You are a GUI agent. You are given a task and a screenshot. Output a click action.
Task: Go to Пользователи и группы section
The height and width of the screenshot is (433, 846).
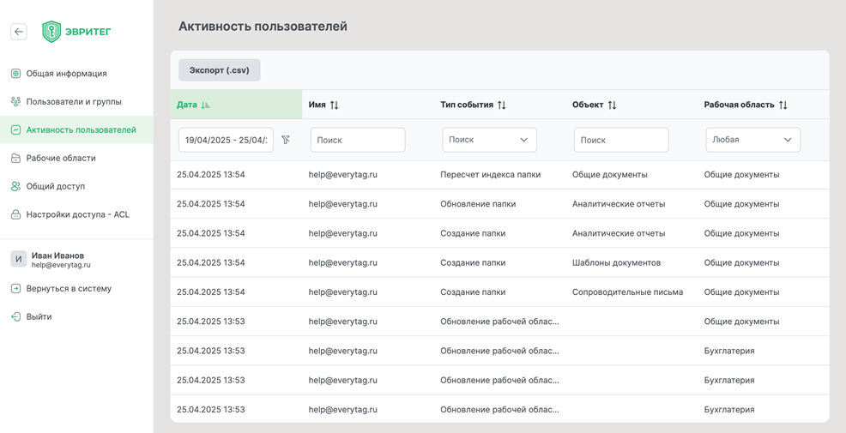[73, 102]
